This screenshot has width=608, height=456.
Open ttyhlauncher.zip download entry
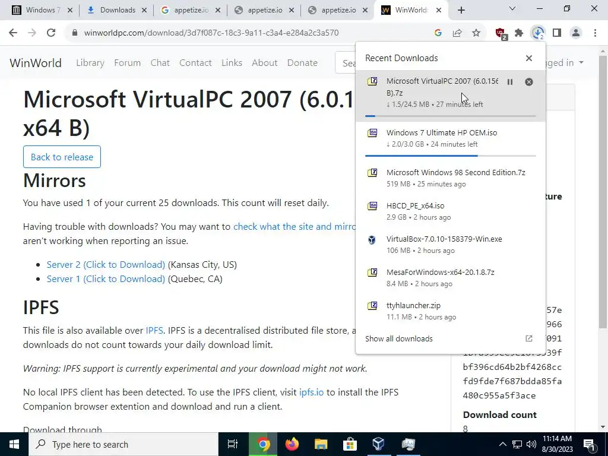[451, 311]
